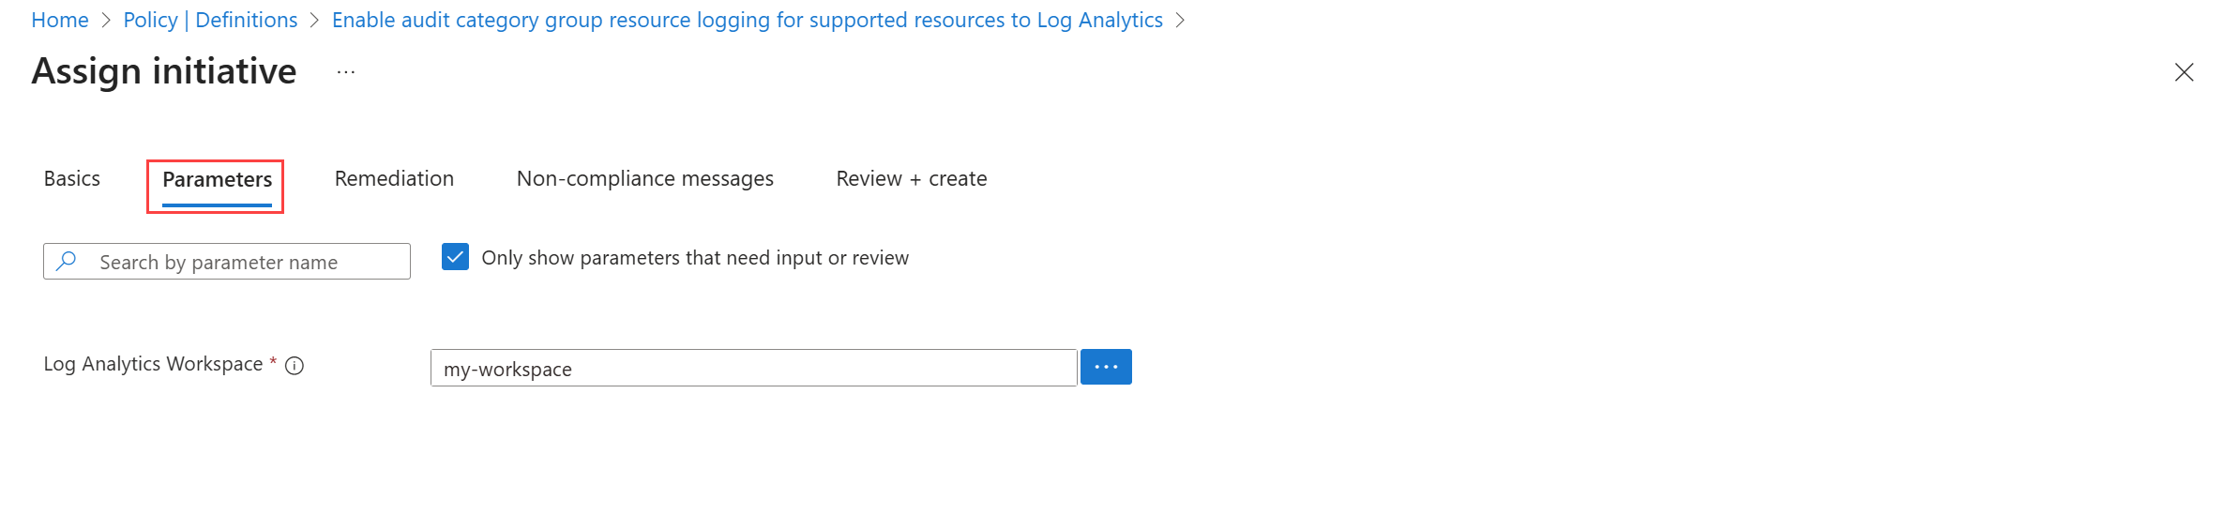Open the Remediation tab
This screenshot has height=530, width=2237.
pos(394,178)
